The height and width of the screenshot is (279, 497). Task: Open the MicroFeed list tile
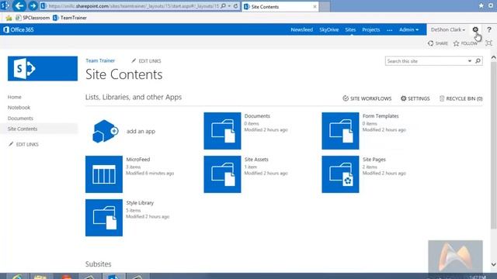104,174
